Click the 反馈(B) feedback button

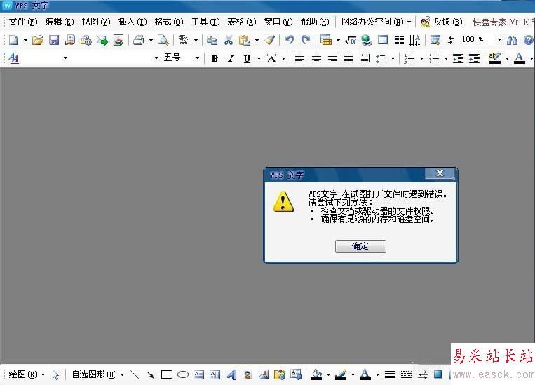pos(442,22)
